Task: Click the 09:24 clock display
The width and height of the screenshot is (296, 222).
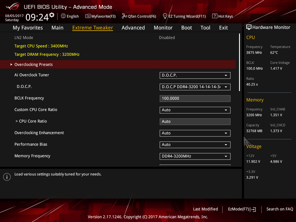Action: pyautogui.click(x=37, y=17)
